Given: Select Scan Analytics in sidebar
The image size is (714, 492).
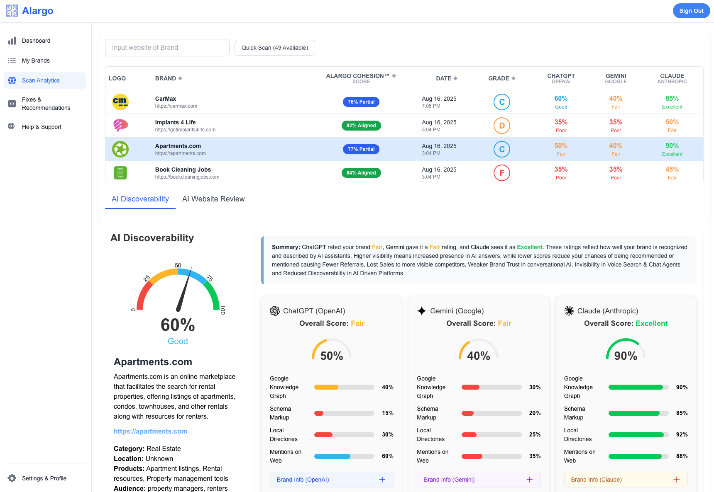Looking at the screenshot, I should pyautogui.click(x=45, y=80).
